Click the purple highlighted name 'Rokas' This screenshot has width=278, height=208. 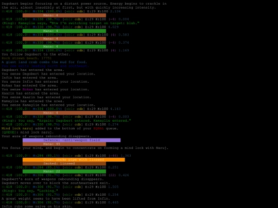[28, 89]
